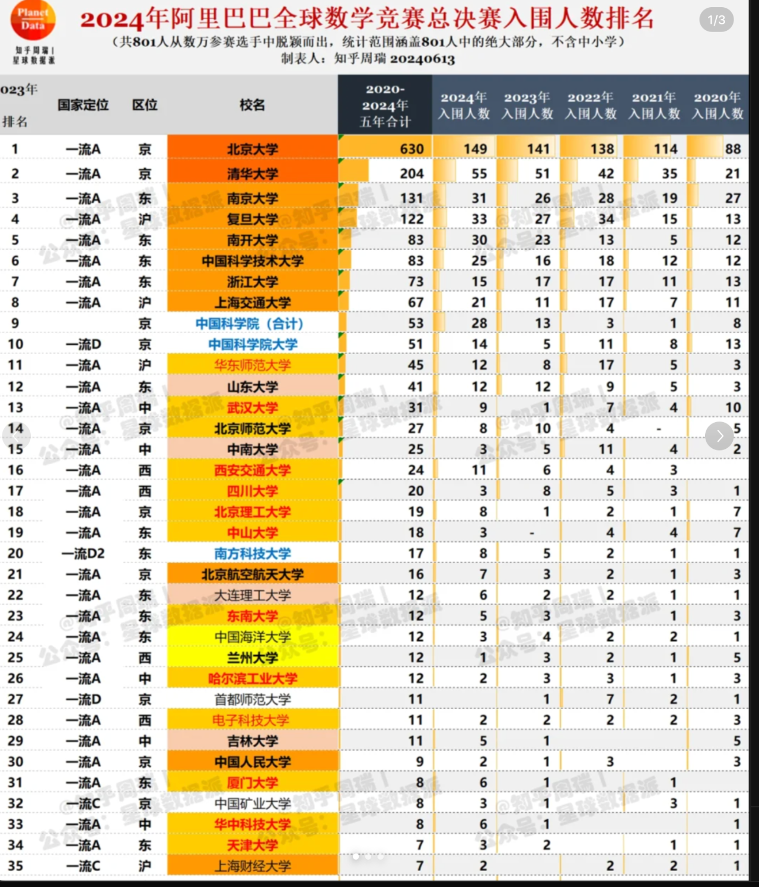Image resolution: width=759 pixels, height=887 pixels.
Task: Click the 北京航空航天大学 school name cell
Action: 253,574
